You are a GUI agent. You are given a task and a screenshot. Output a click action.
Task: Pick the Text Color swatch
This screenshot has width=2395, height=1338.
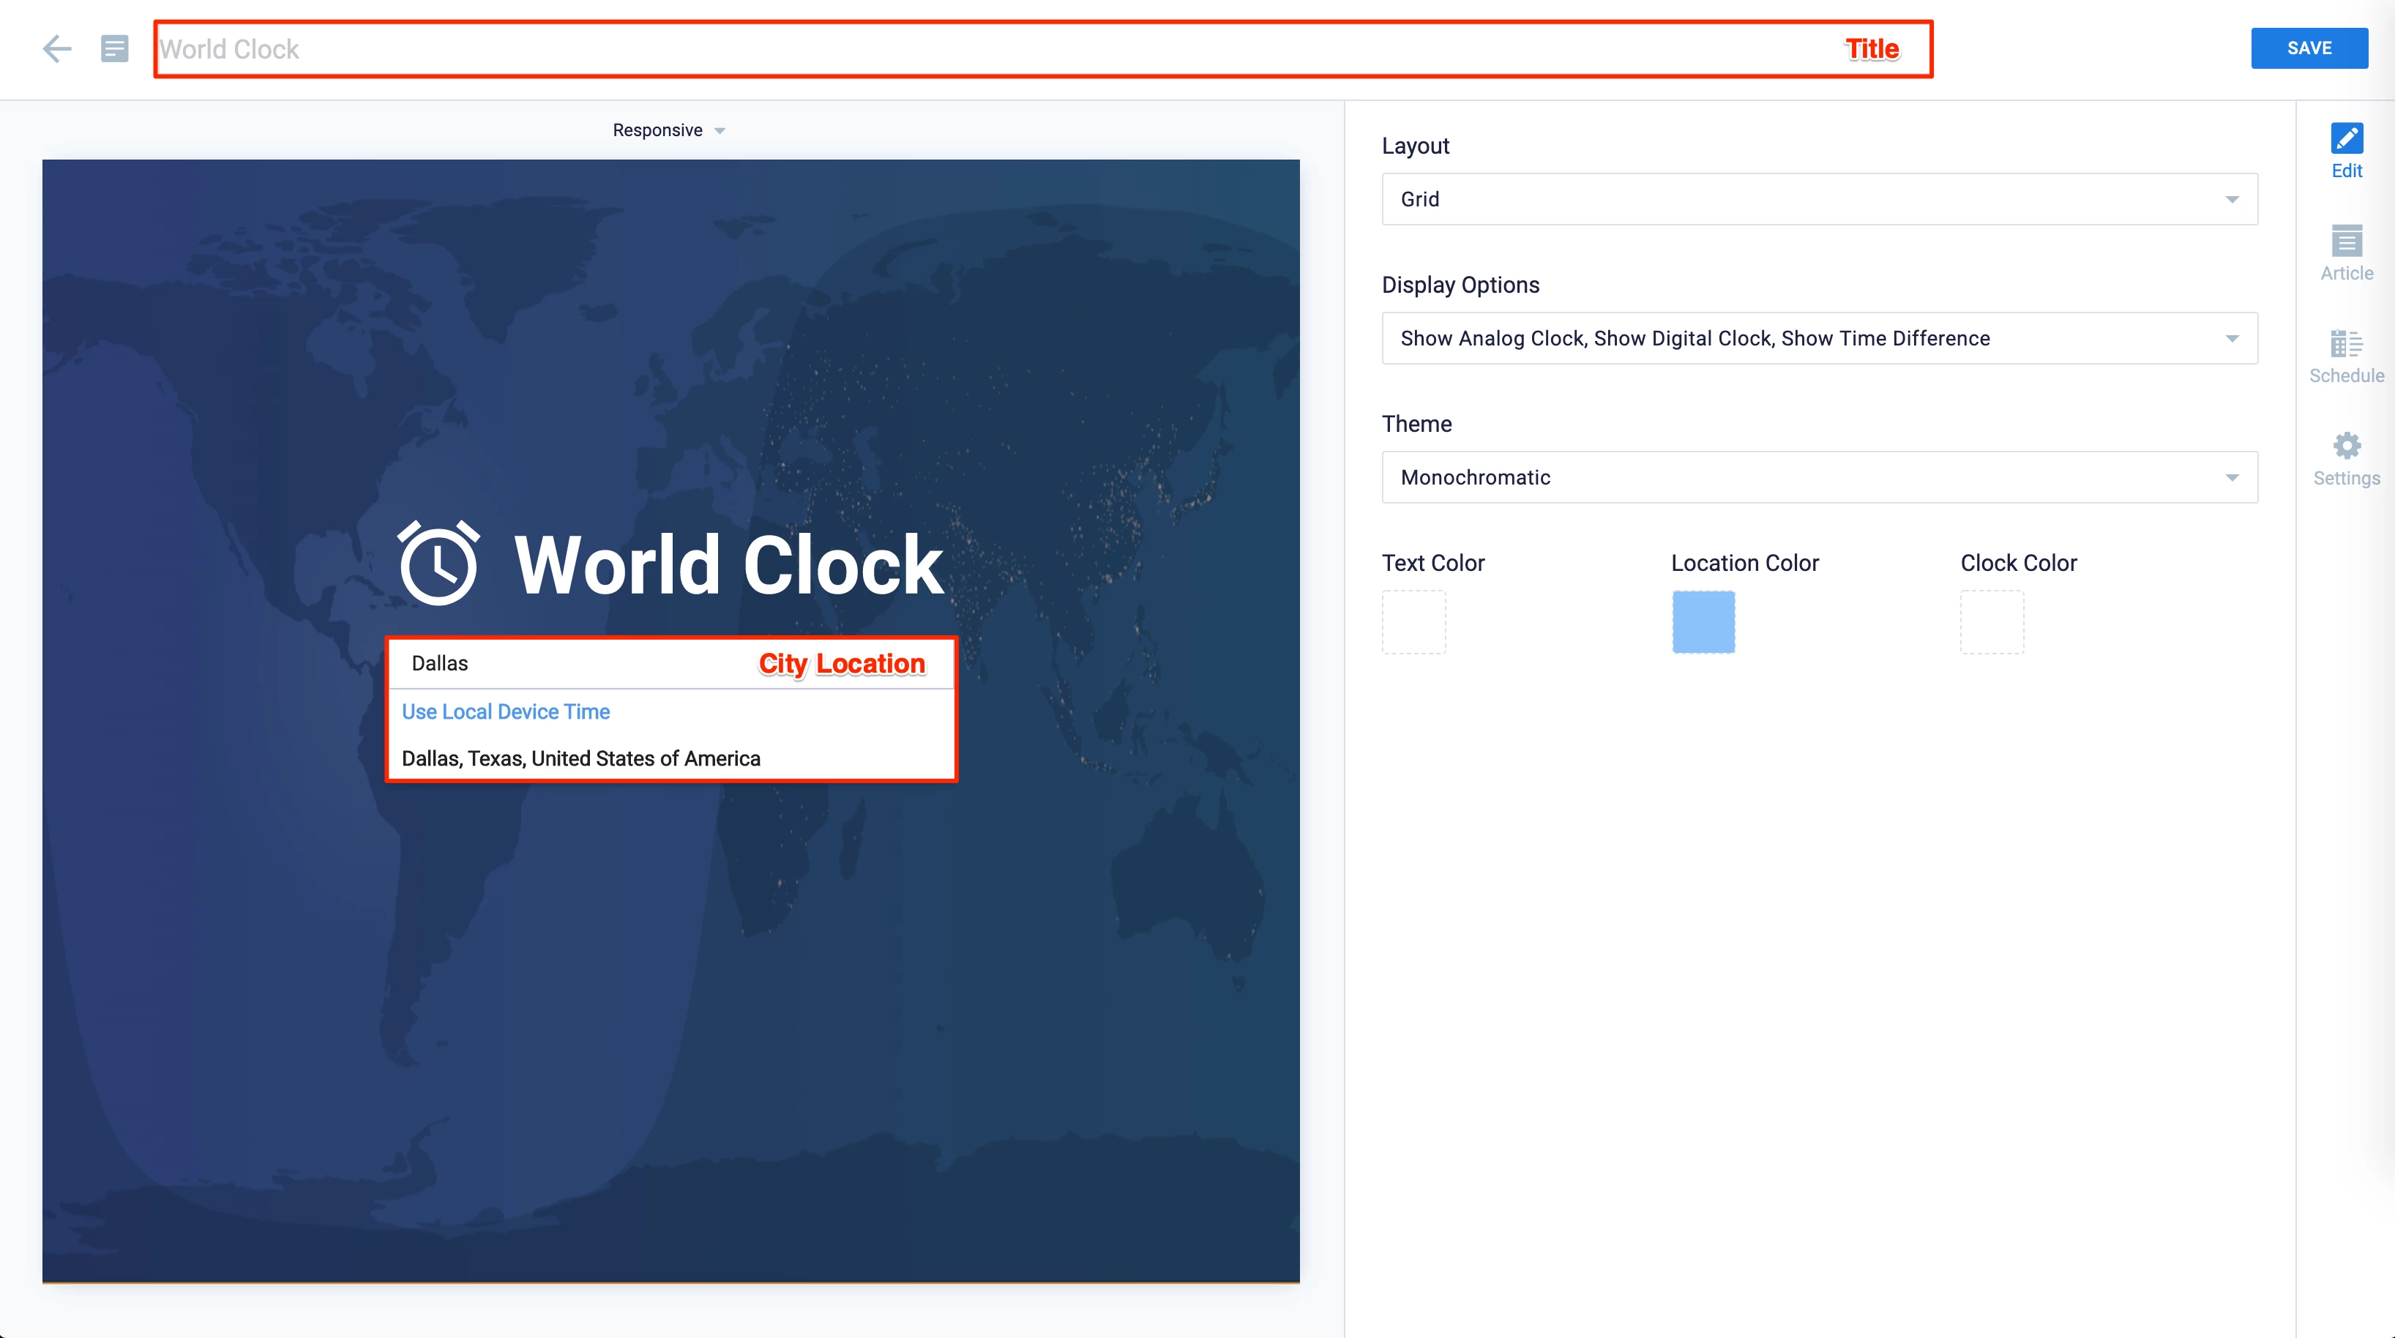click(x=1413, y=622)
